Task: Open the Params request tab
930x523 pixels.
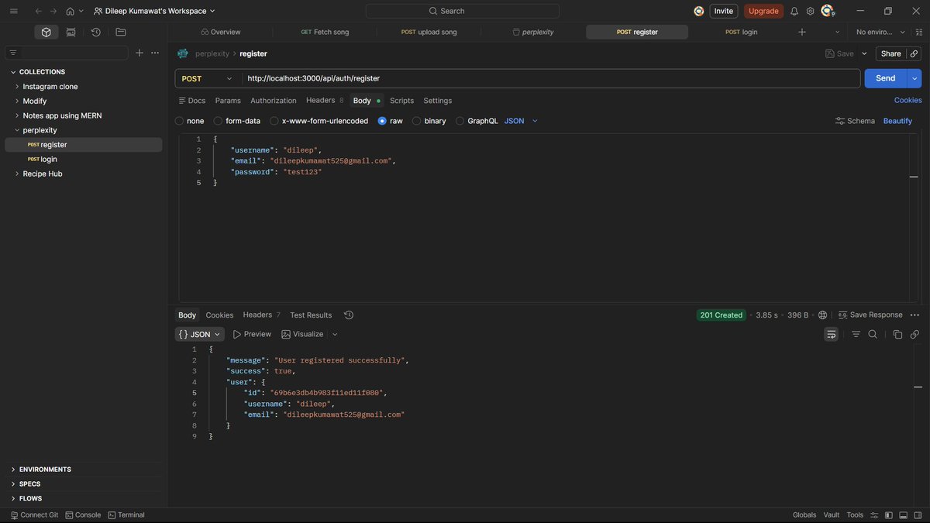Action: (x=228, y=101)
